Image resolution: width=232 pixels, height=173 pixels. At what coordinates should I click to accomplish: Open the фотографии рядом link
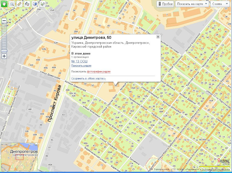point(99,71)
